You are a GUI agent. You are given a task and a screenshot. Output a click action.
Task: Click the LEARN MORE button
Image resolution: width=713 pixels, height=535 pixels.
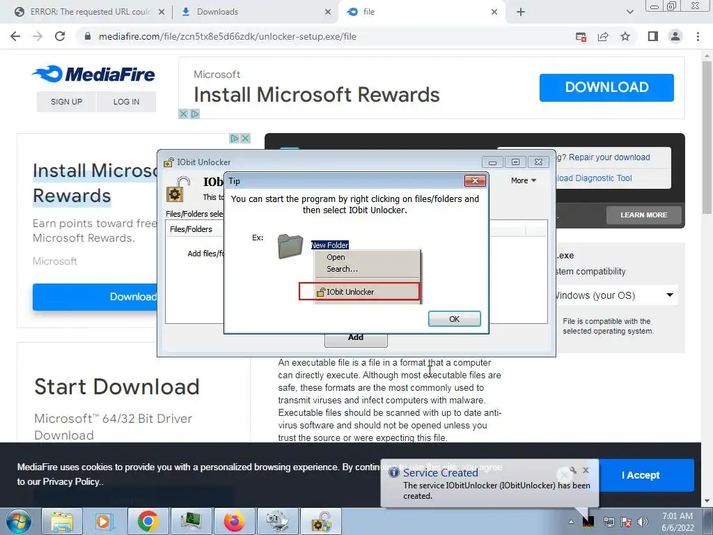(644, 215)
